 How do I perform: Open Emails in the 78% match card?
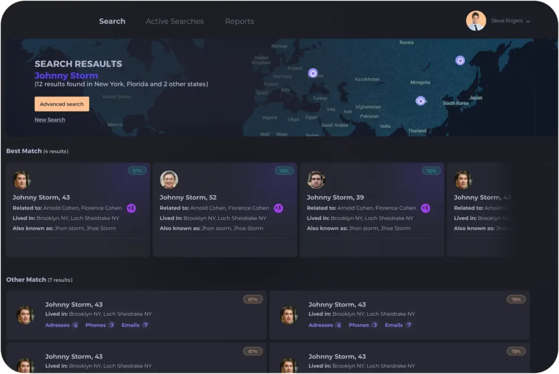point(398,325)
